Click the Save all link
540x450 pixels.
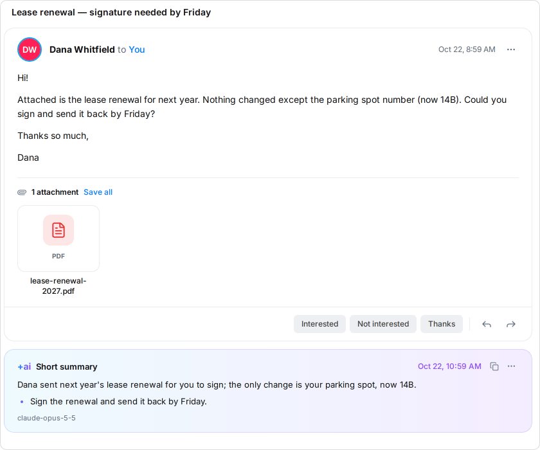point(98,192)
